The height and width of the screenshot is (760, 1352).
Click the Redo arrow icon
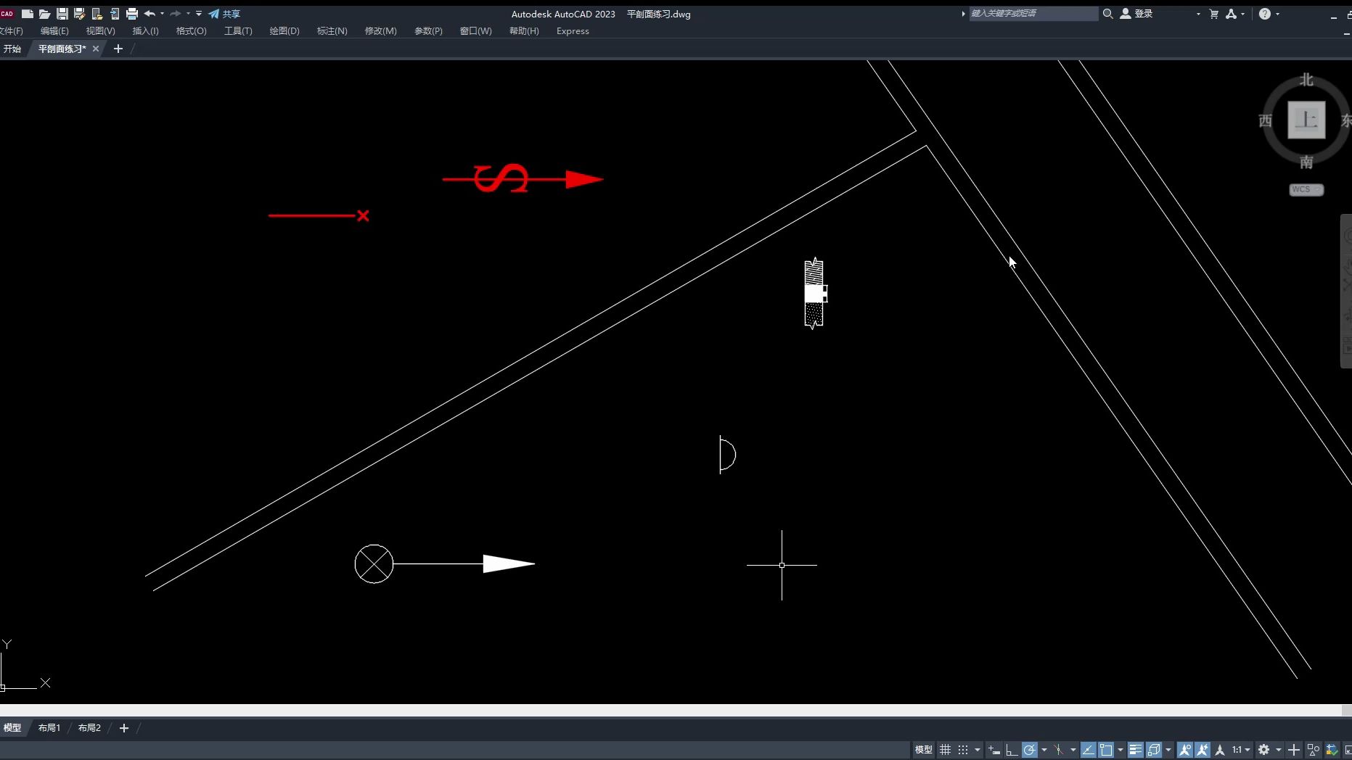(176, 14)
